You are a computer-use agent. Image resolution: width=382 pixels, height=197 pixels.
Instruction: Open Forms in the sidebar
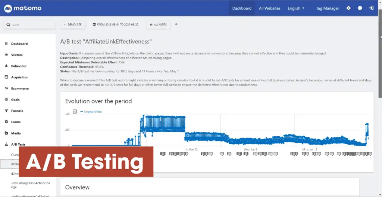[x=16, y=122]
